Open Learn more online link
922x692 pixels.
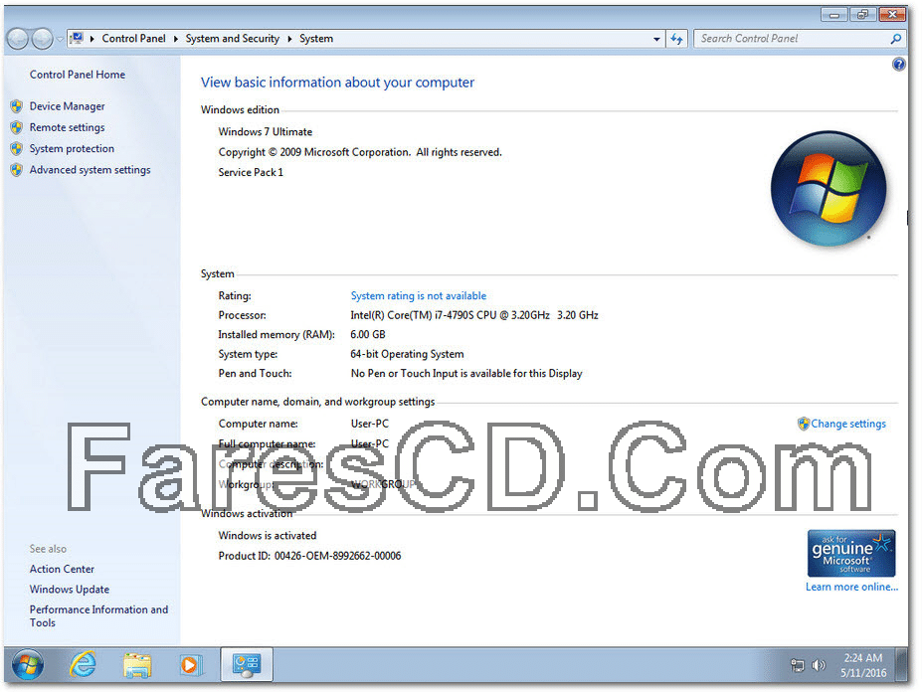coord(851,587)
